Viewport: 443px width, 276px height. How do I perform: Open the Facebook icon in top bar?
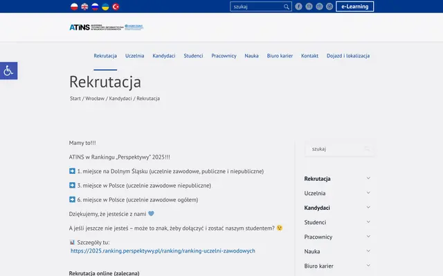298,6
